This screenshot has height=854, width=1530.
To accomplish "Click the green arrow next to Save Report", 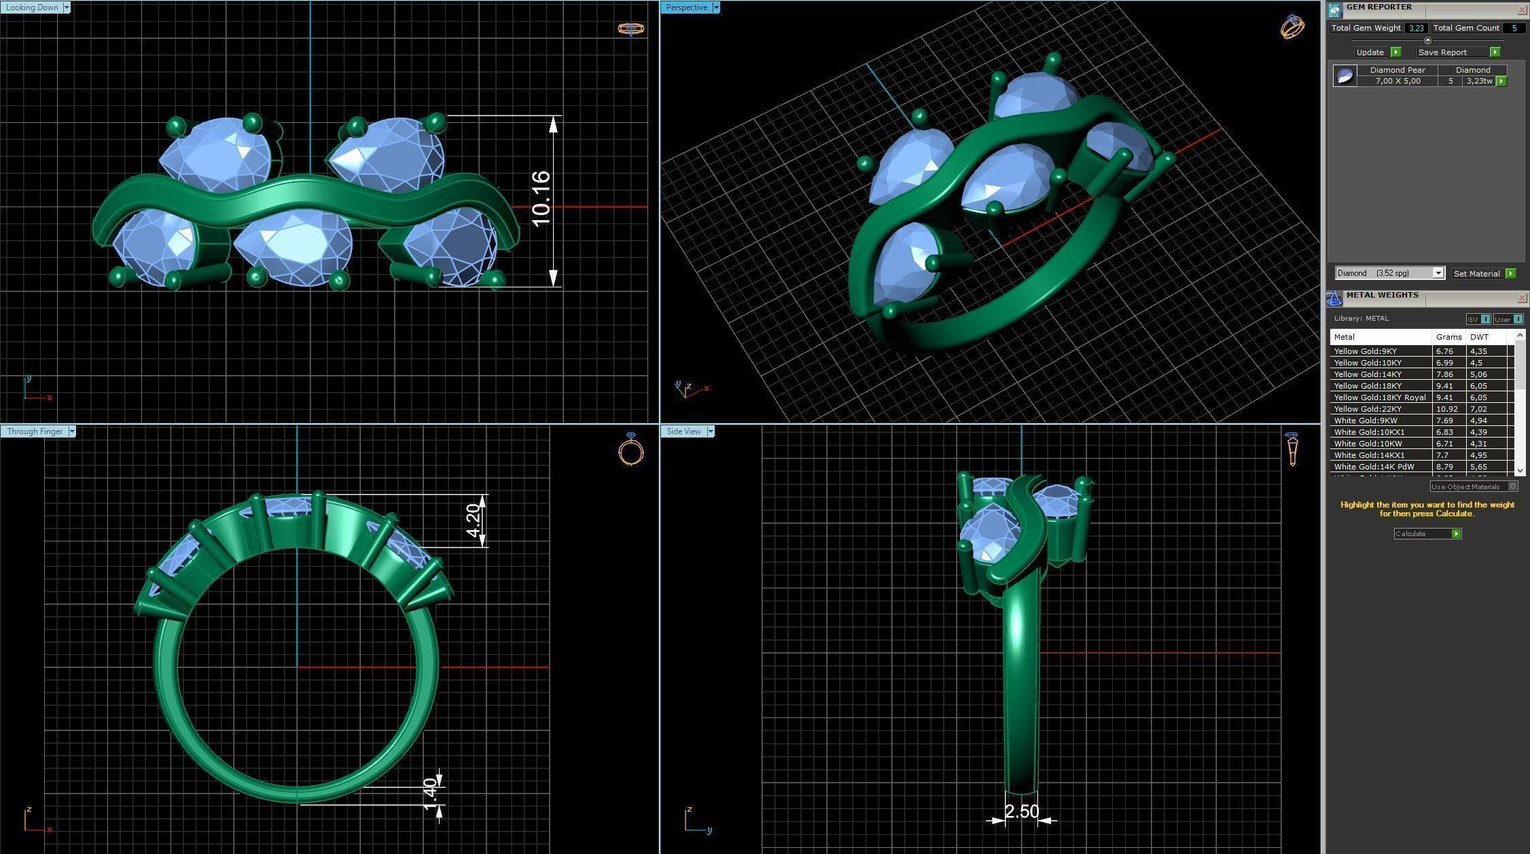I will 1495,52.
